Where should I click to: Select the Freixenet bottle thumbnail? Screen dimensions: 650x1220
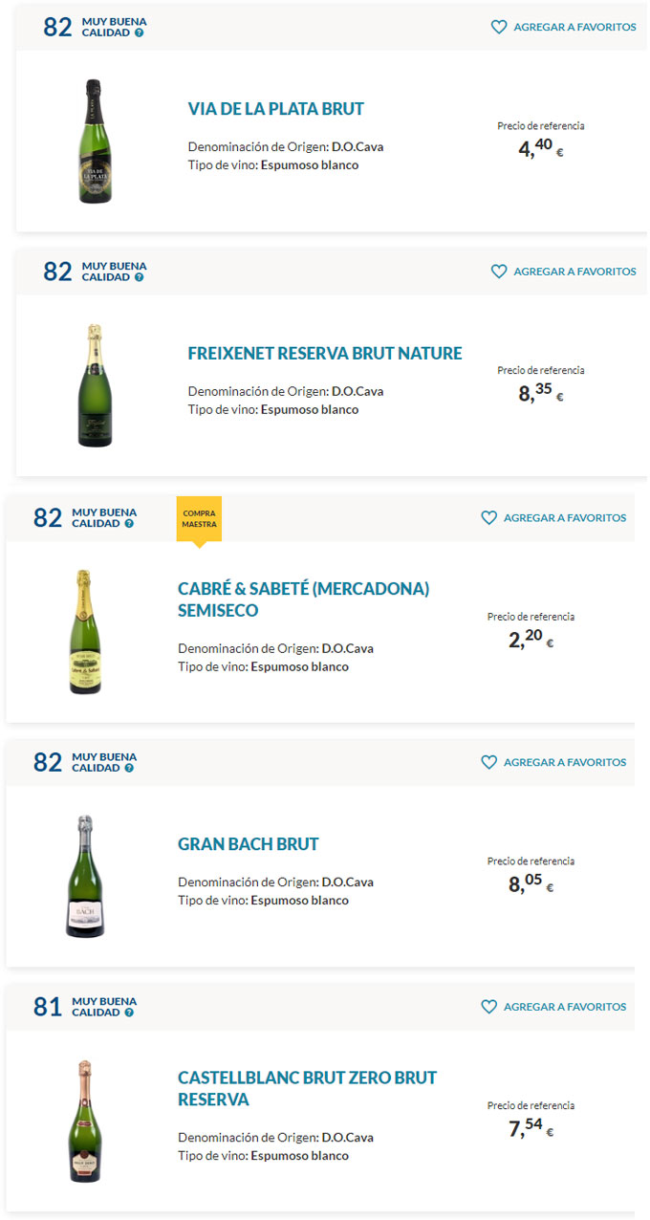click(95, 385)
